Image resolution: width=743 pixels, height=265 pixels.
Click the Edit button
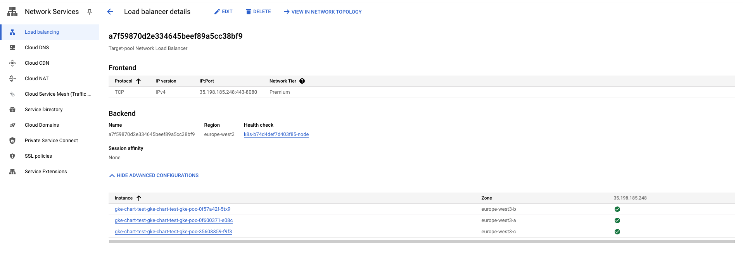coord(223,12)
